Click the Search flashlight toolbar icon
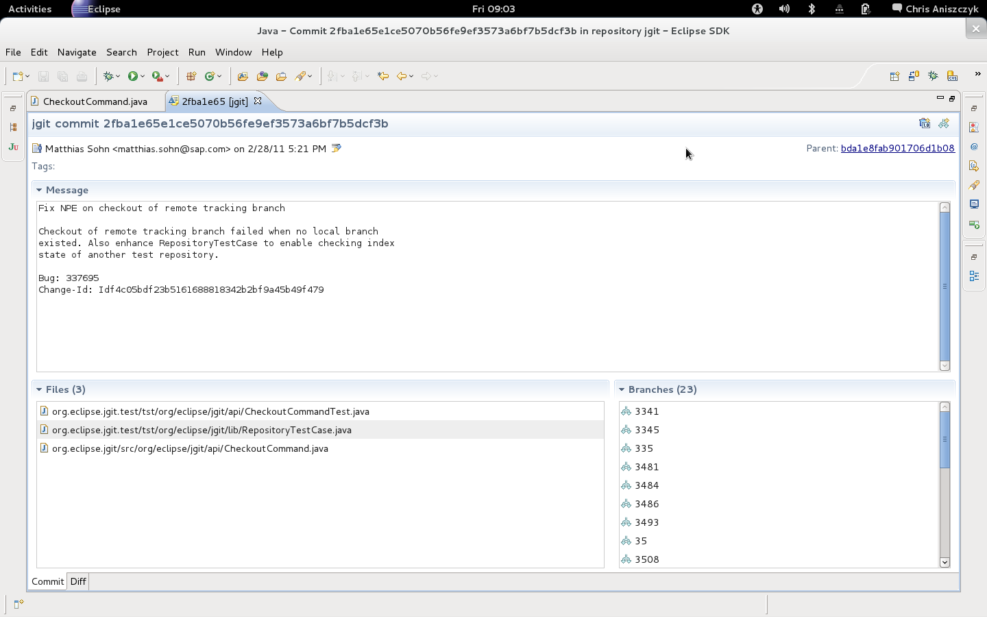This screenshot has height=617, width=987. click(x=300, y=76)
